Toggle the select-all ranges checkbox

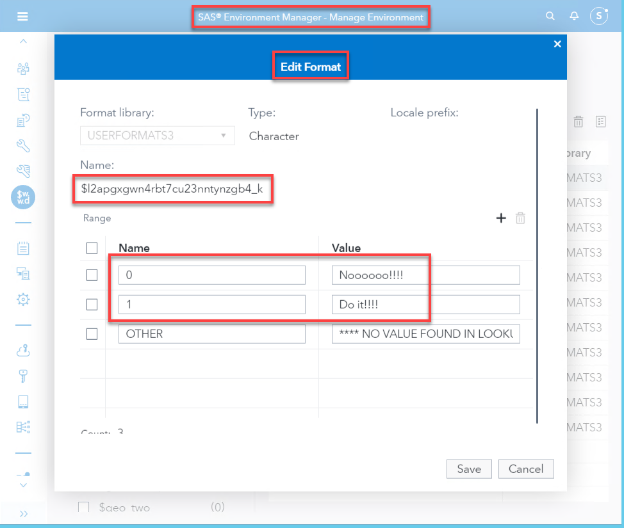(x=92, y=248)
